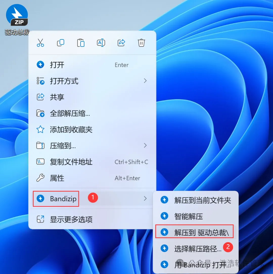Click the Paste clipboard icon
Image resolution: width=273 pixels, height=274 pixels.
[x=81, y=43]
